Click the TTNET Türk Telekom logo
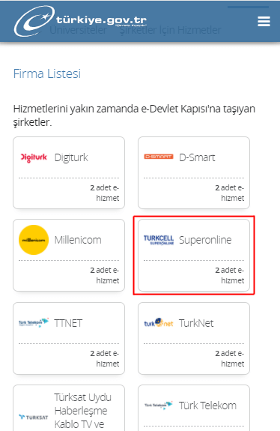The image size is (280, 431). (x=34, y=323)
